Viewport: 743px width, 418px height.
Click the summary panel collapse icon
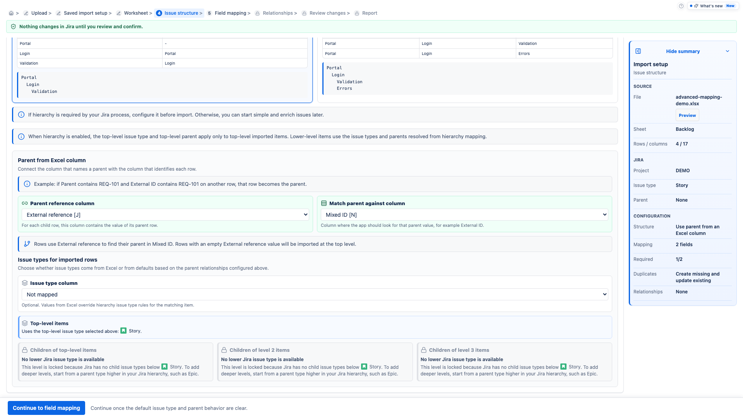tap(638, 51)
